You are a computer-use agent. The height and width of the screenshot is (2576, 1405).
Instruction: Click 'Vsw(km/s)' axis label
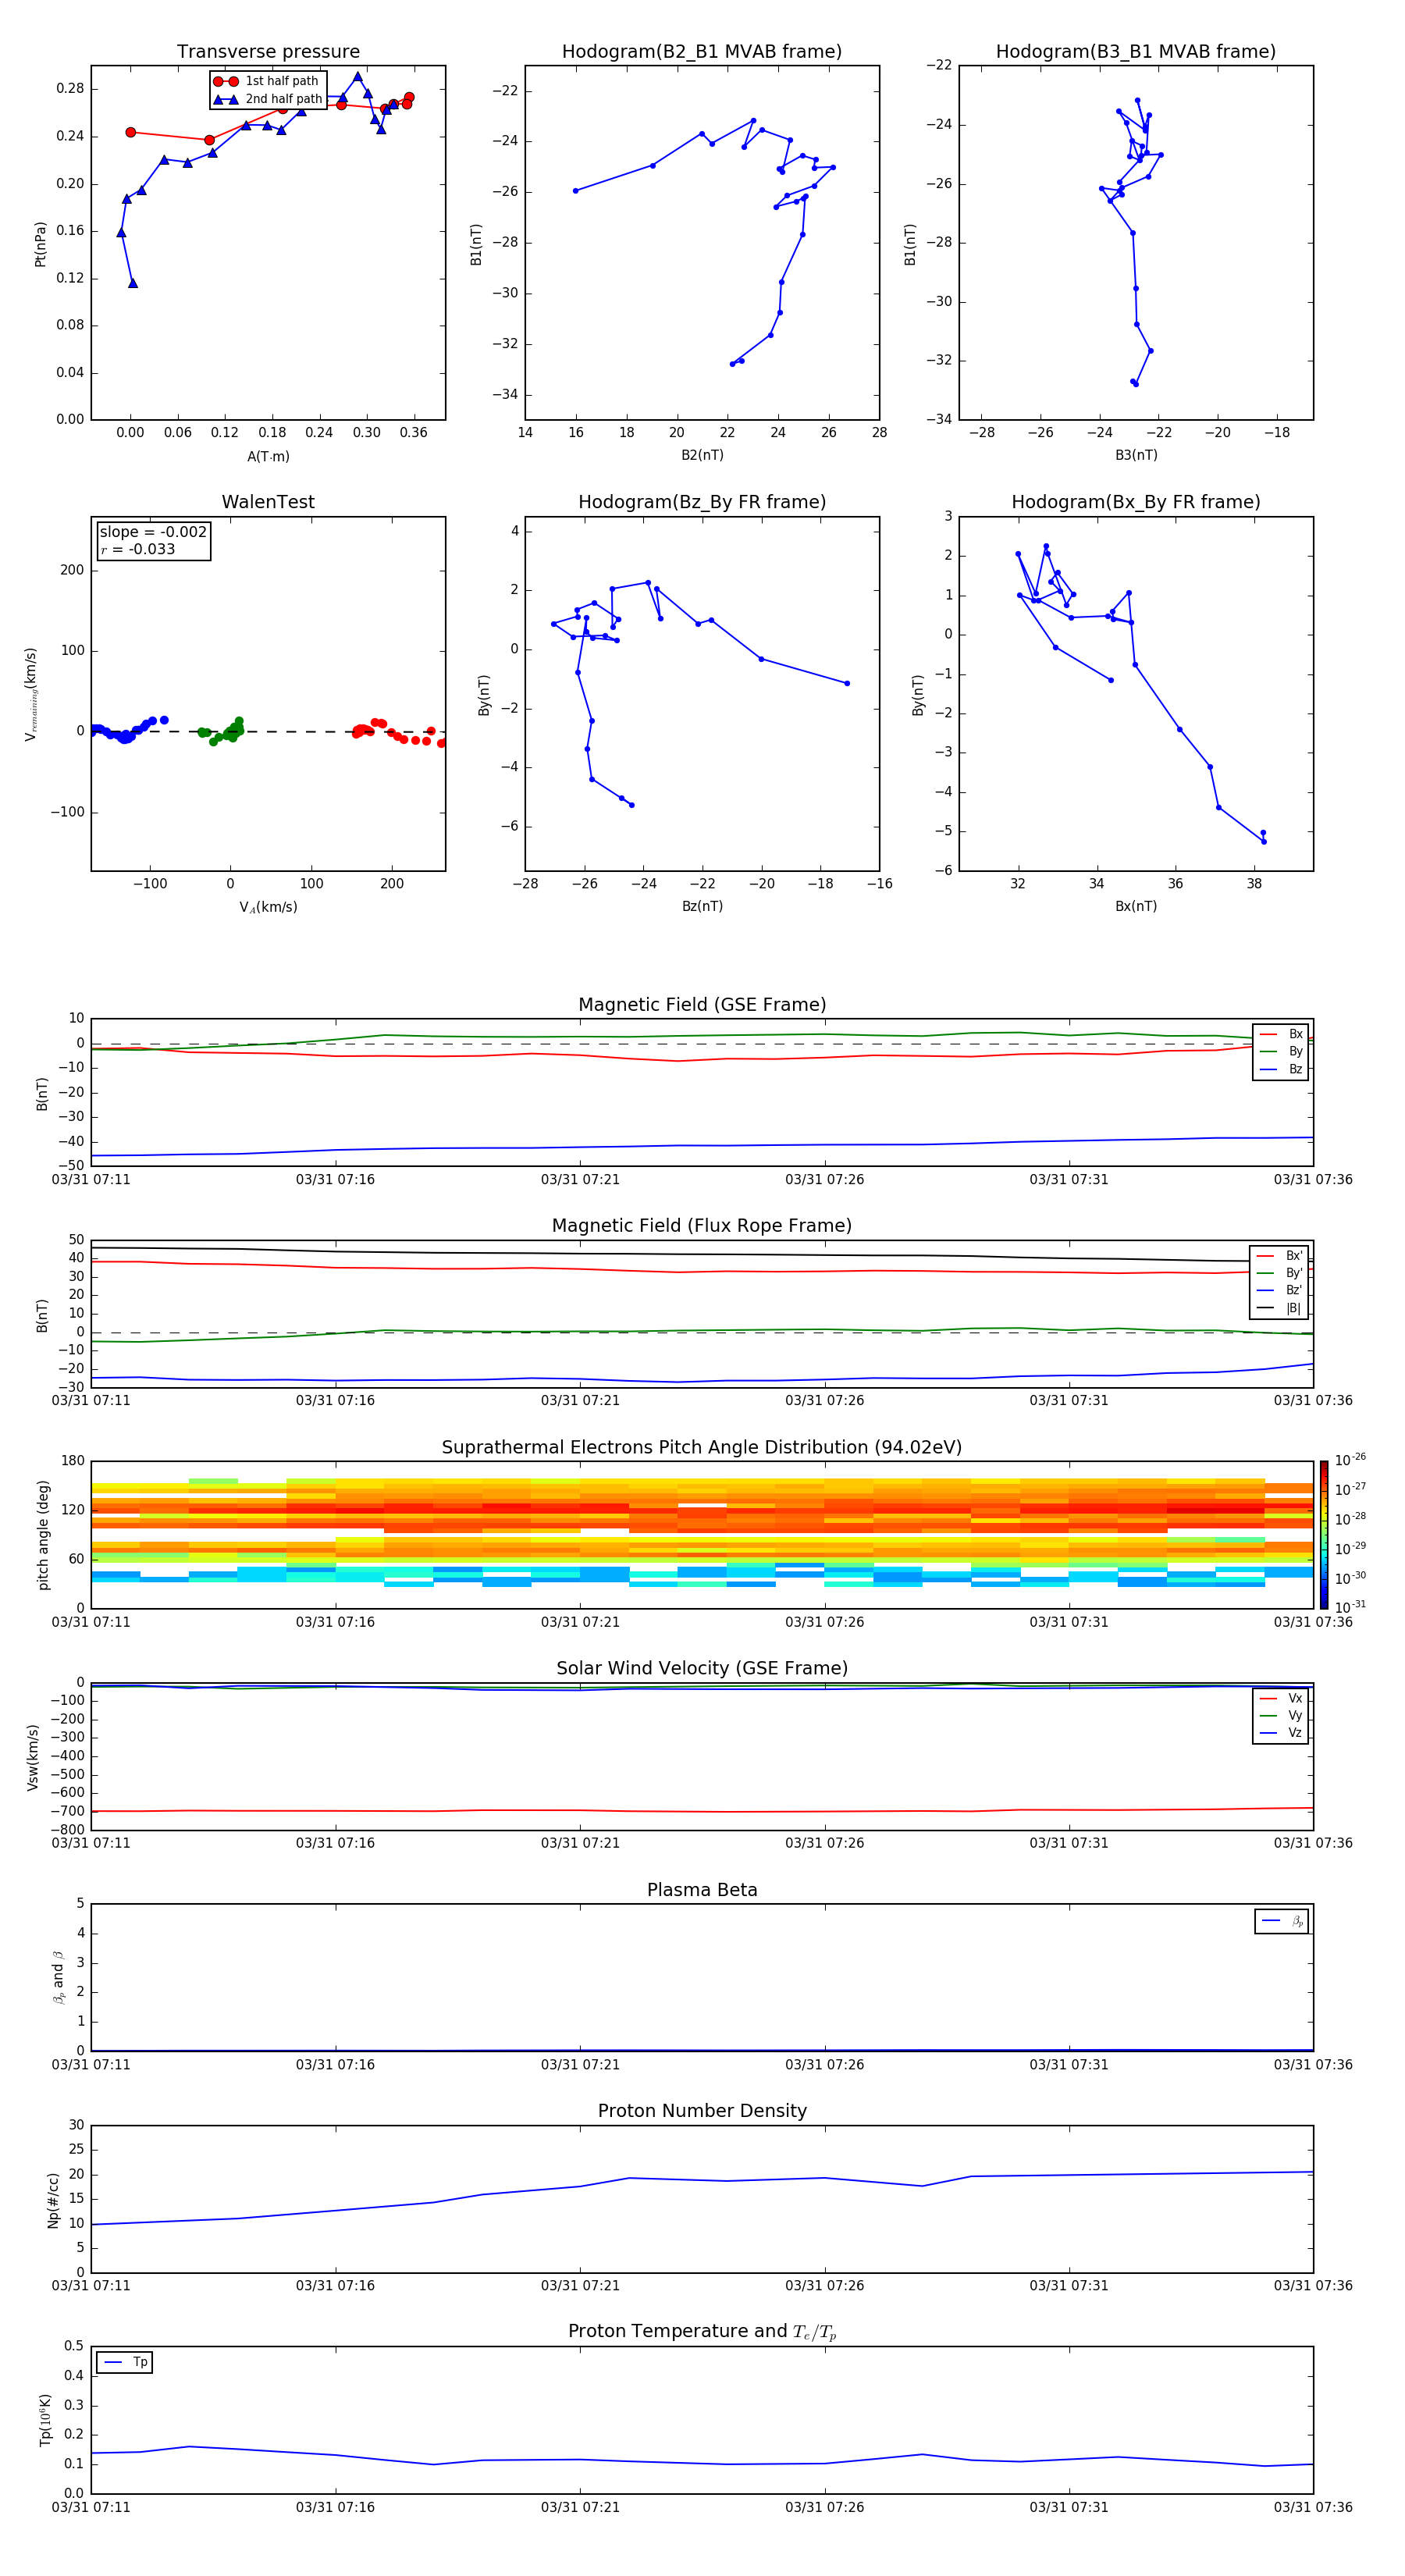coord(33,1757)
